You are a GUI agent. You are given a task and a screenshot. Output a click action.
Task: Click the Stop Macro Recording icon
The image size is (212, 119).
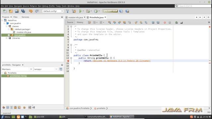(170, 22)
